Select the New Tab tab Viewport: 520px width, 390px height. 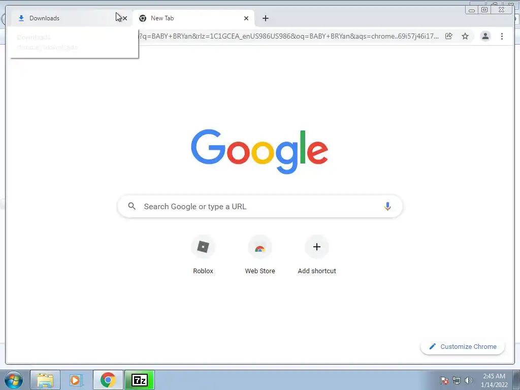(193, 18)
